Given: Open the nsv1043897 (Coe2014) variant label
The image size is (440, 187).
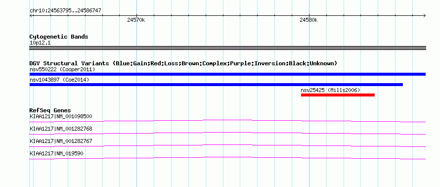Looking at the screenshot, I should pos(59,80).
